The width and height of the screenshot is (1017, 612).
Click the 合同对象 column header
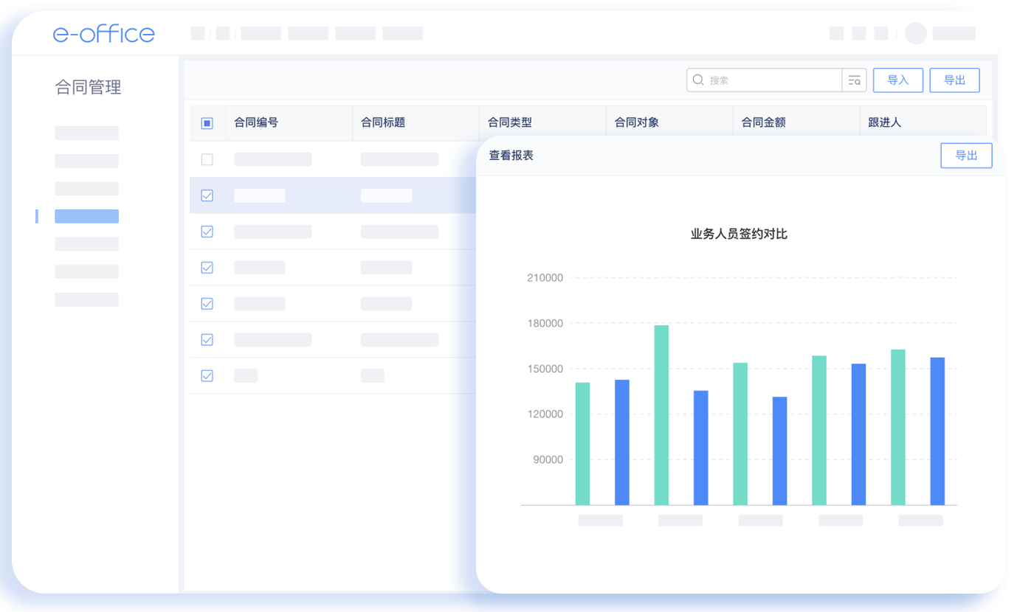click(637, 123)
